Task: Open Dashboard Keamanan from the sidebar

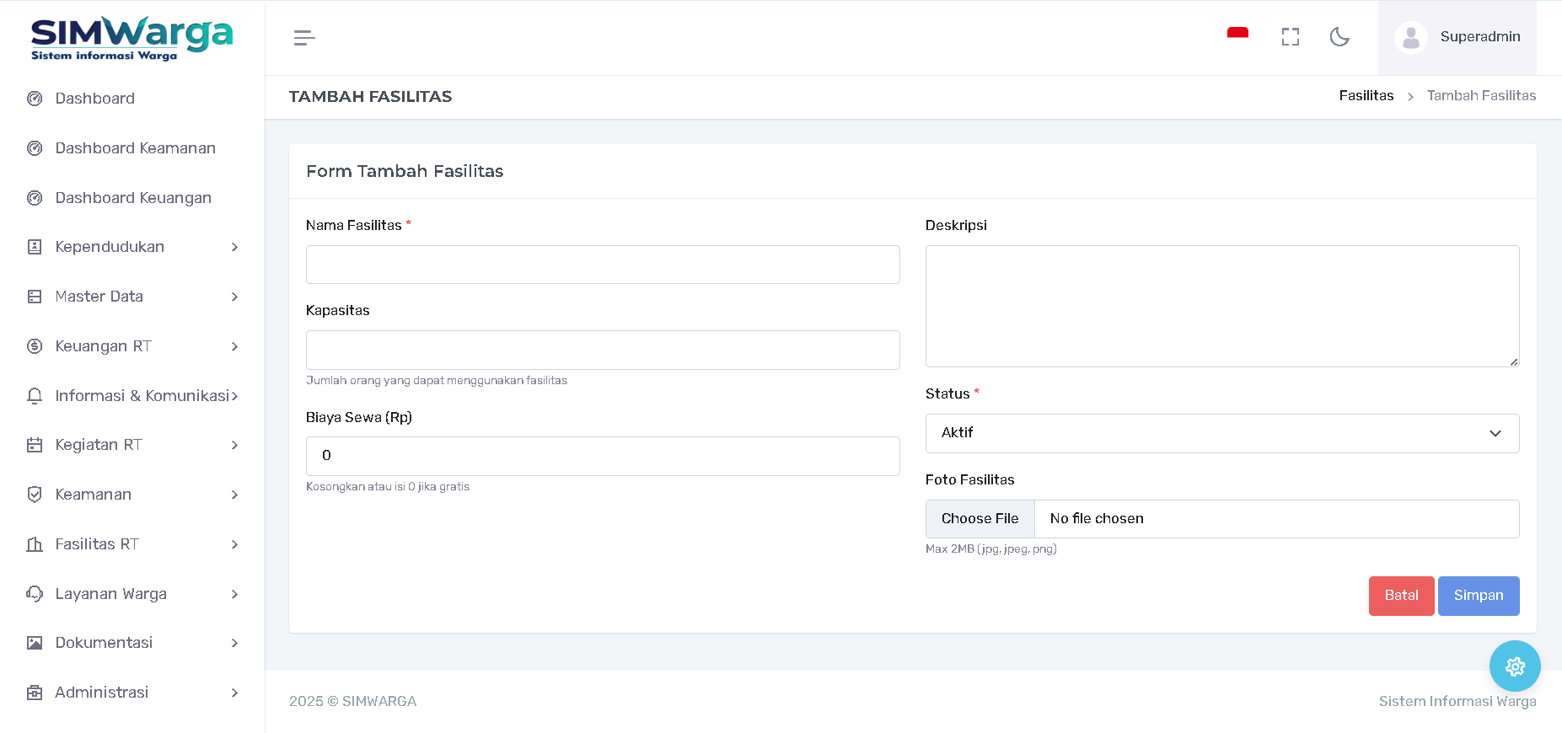Action: click(135, 148)
